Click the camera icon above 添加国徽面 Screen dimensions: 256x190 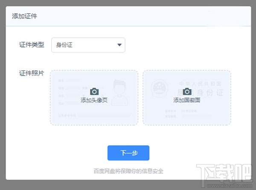click(187, 91)
